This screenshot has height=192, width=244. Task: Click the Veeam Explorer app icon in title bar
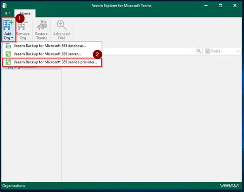pyautogui.click(x=5, y=6)
